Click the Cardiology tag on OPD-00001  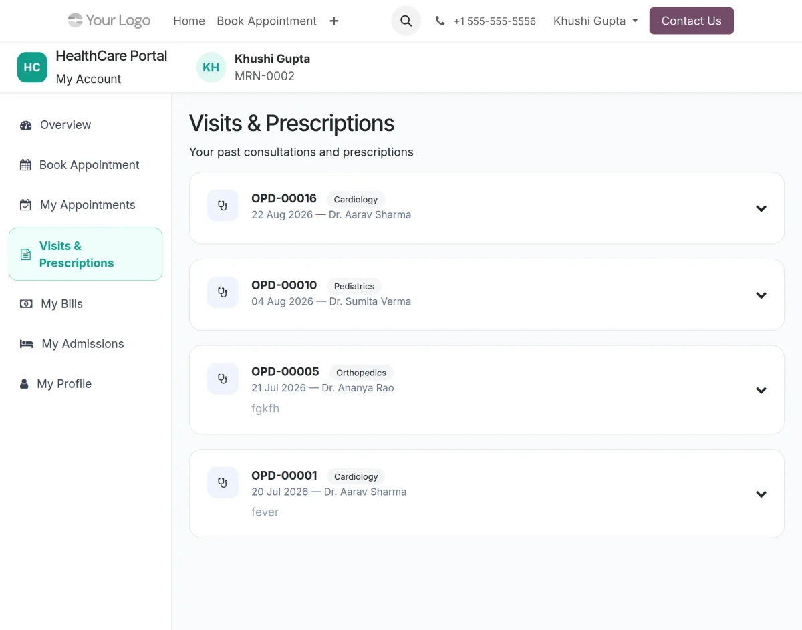click(x=356, y=476)
